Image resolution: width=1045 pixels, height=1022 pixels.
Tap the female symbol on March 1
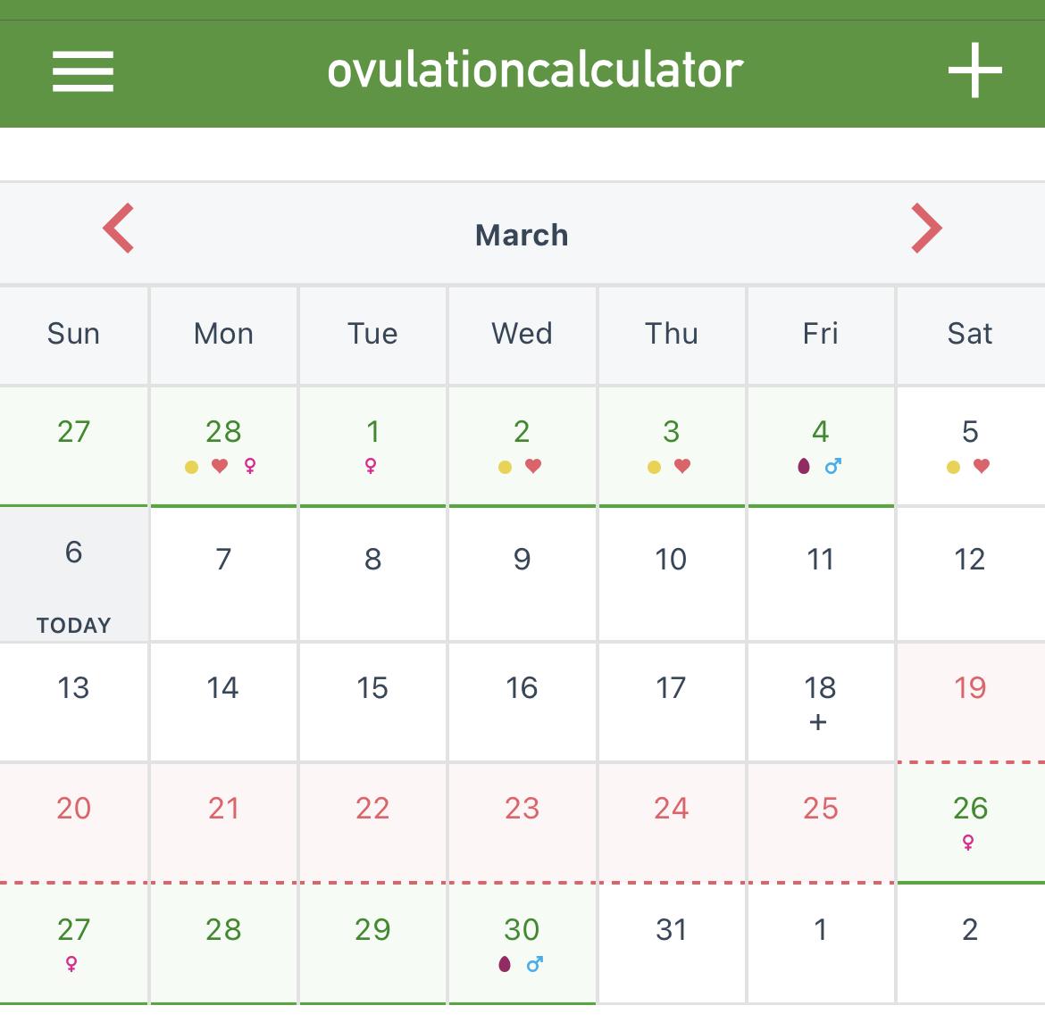(372, 466)
